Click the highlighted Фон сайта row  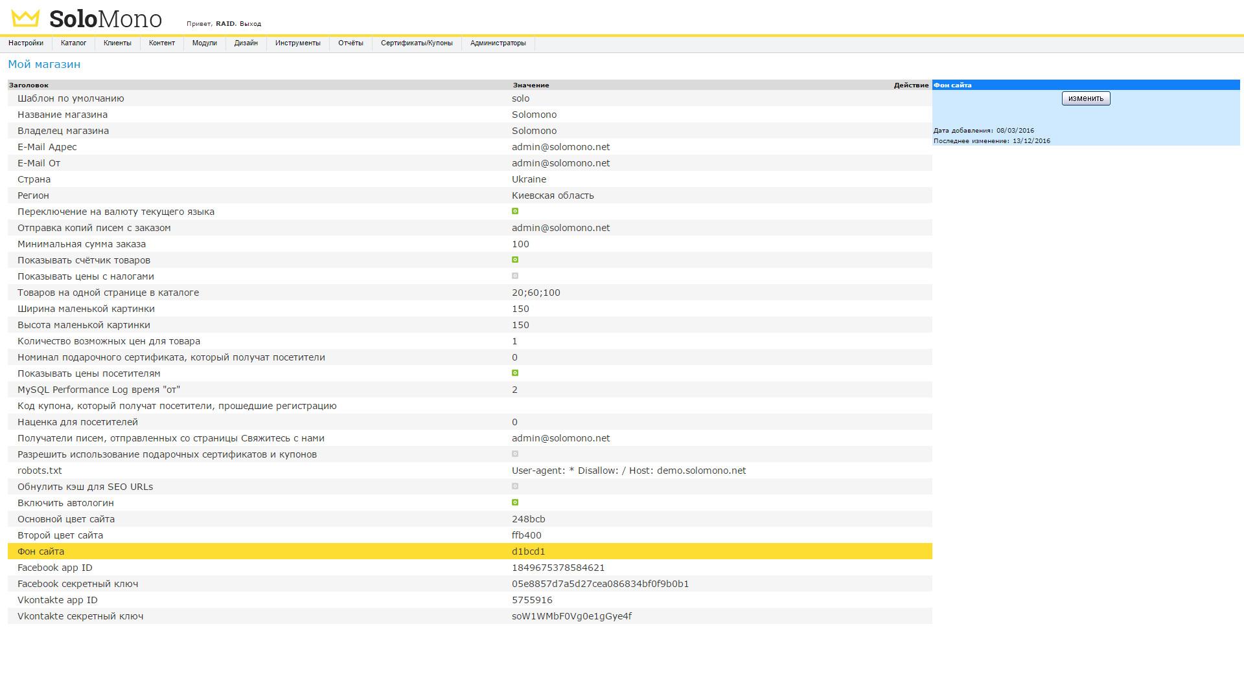pos(470,551)
